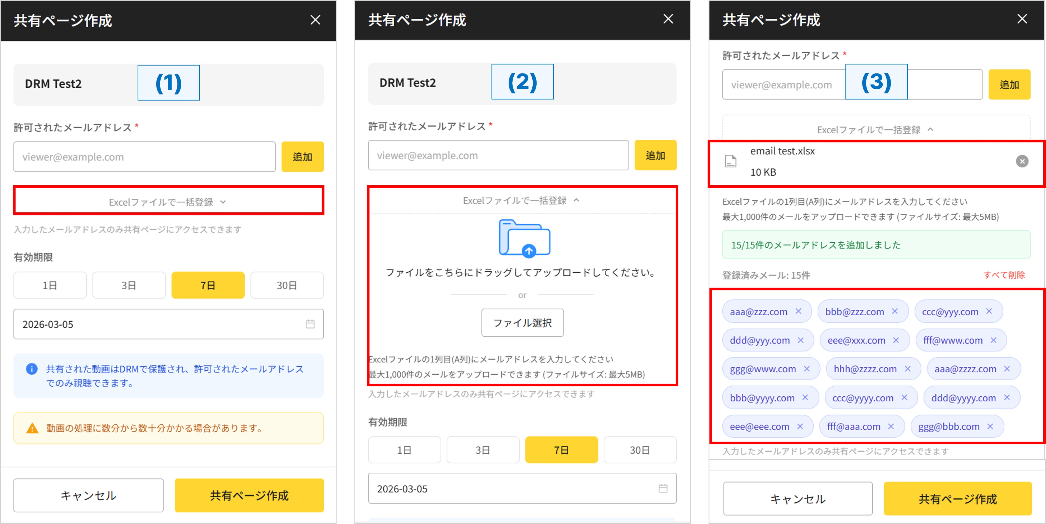Remove fff@www.com email chip
Image resolution: width=1046 pixels, height=524 pixels.
[x=993, y=340]
